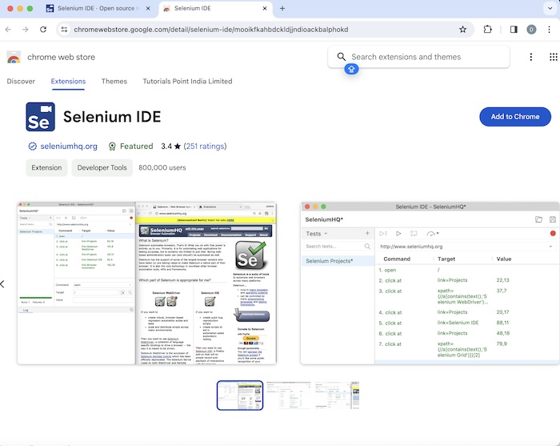View site information icon in address bar
This screenshot has height=446, width=560.
[64, 30]
